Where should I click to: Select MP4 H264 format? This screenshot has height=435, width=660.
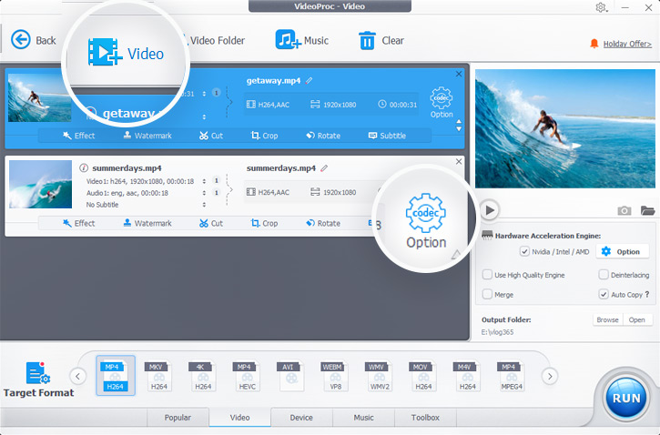click(x=116, y=376)
